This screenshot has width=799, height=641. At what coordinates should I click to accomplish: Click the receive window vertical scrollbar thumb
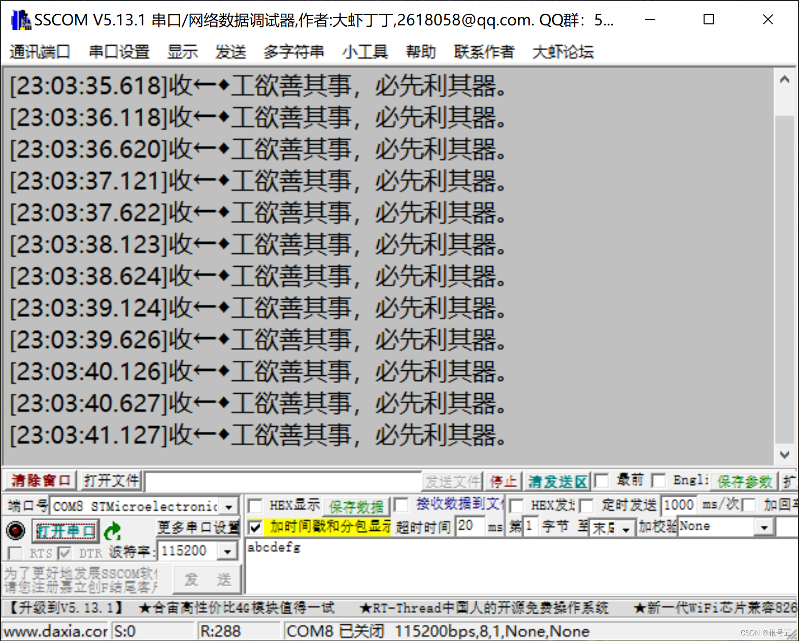784,279
